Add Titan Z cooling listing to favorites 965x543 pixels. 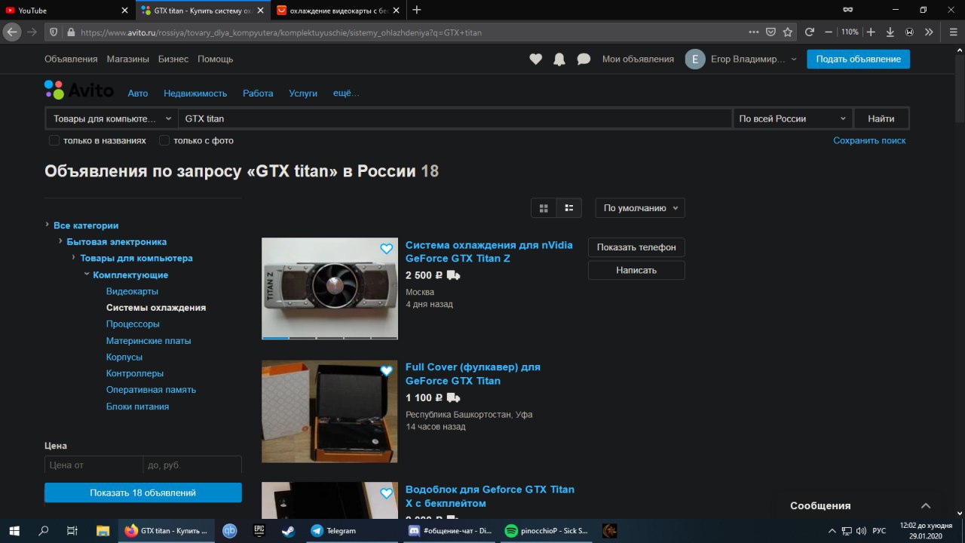(387, 249)
